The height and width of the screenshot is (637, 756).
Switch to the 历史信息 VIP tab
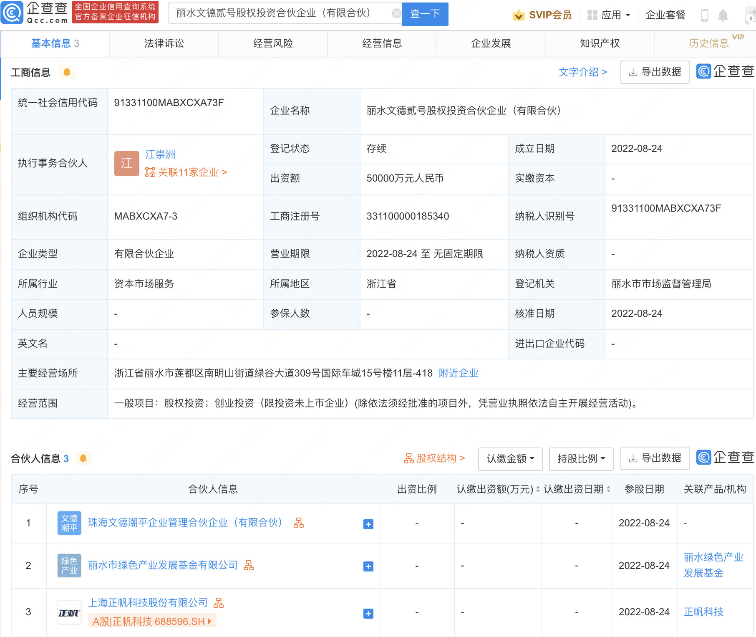click(x=709, y=43)
